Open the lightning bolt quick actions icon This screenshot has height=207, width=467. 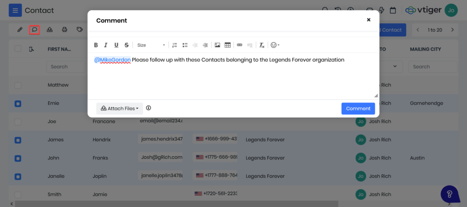(x=382, y=10)
